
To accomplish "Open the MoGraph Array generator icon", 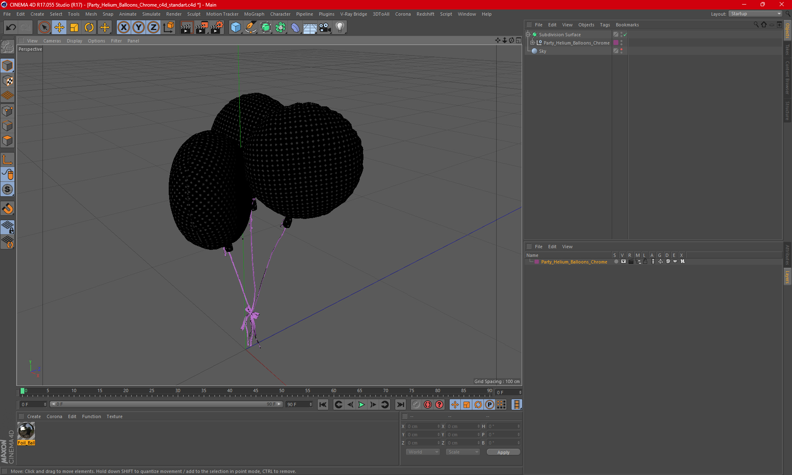I will [x=280, y=27].
